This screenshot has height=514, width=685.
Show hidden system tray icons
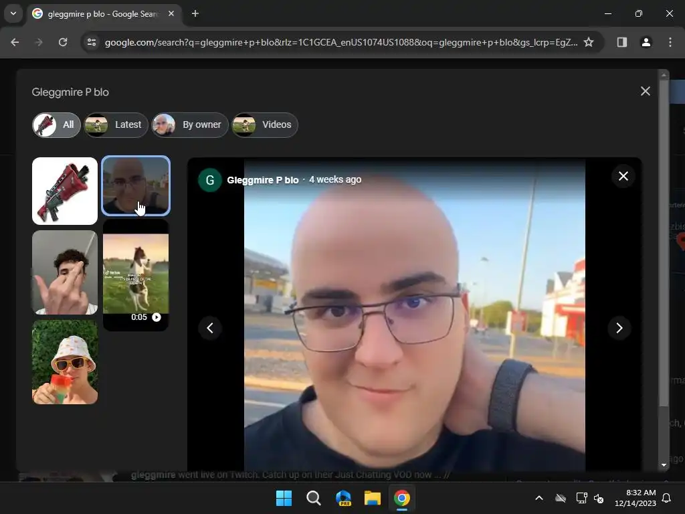point(539,498)
